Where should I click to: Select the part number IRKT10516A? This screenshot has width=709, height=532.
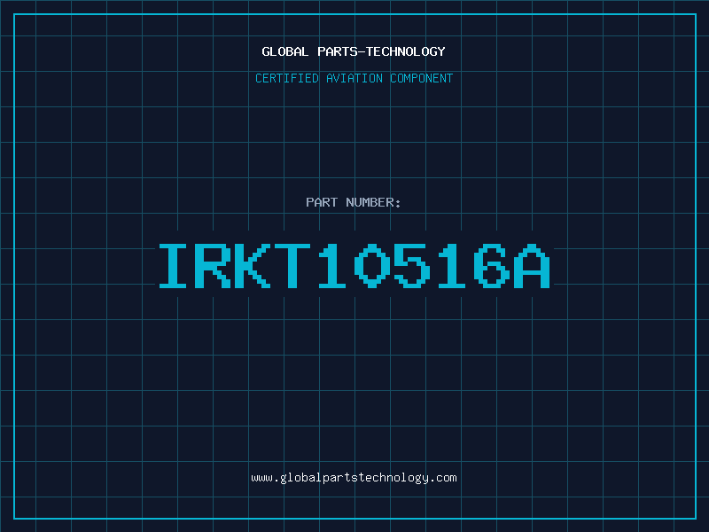pos(354,265)
